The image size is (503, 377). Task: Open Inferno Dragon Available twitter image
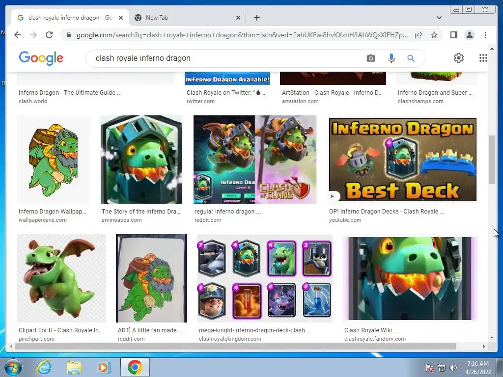[227, 79]
